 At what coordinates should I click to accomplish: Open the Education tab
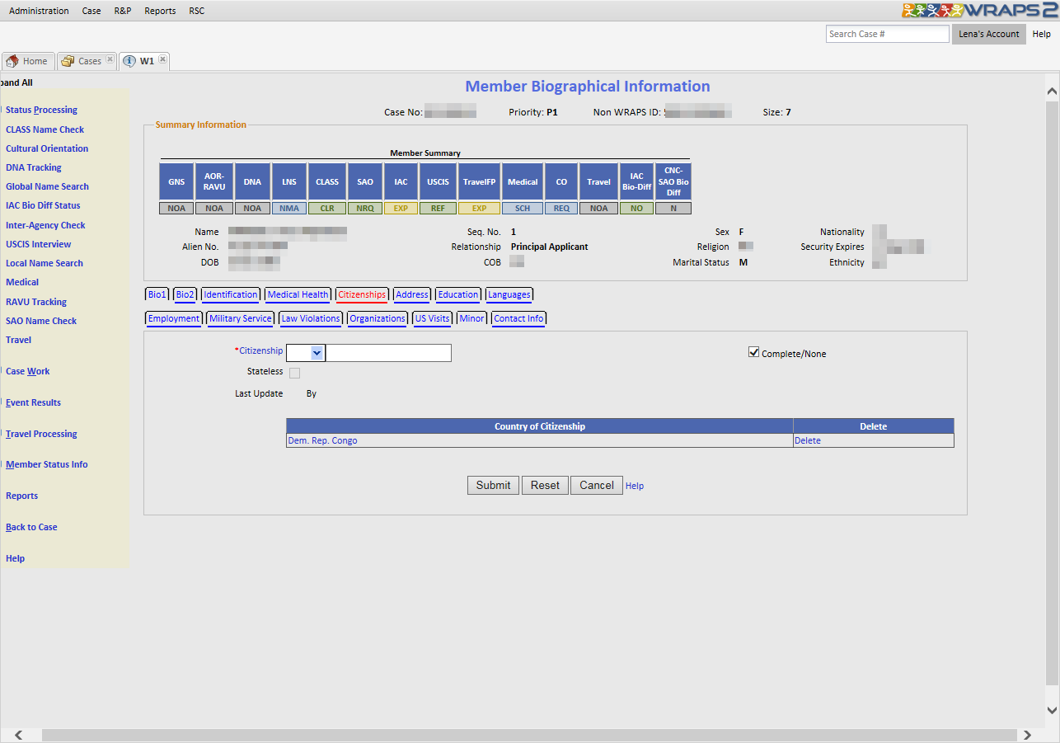tap(458, 294)
